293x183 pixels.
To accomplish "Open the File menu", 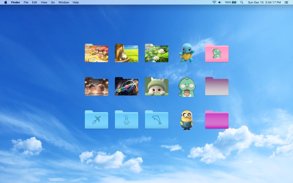I will click(x=26, y=2).
